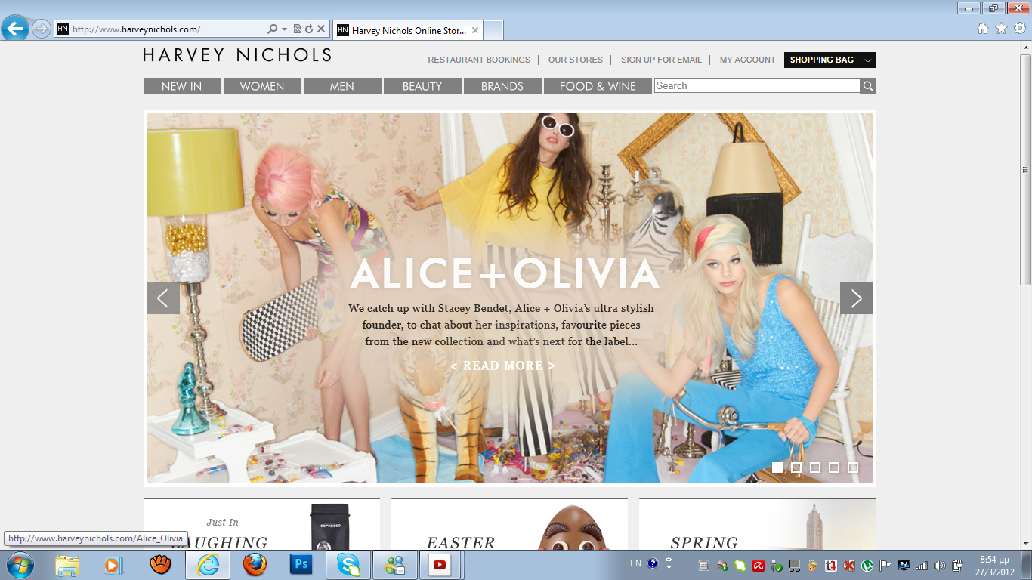
Task: Click the address bar search magnifier icon
Action: click(273, 29)
